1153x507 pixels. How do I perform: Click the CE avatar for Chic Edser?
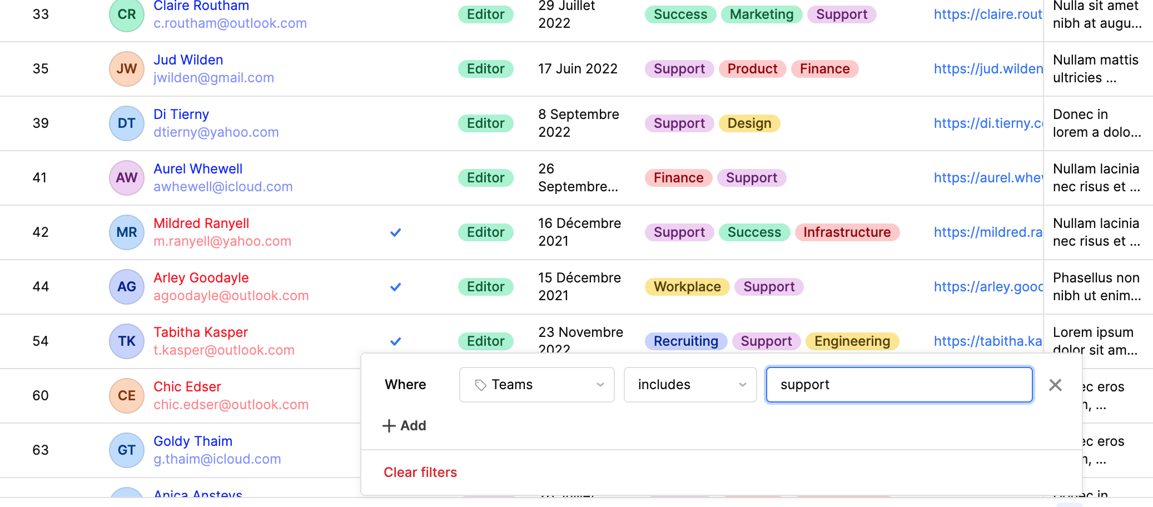(x=127, y=396)
